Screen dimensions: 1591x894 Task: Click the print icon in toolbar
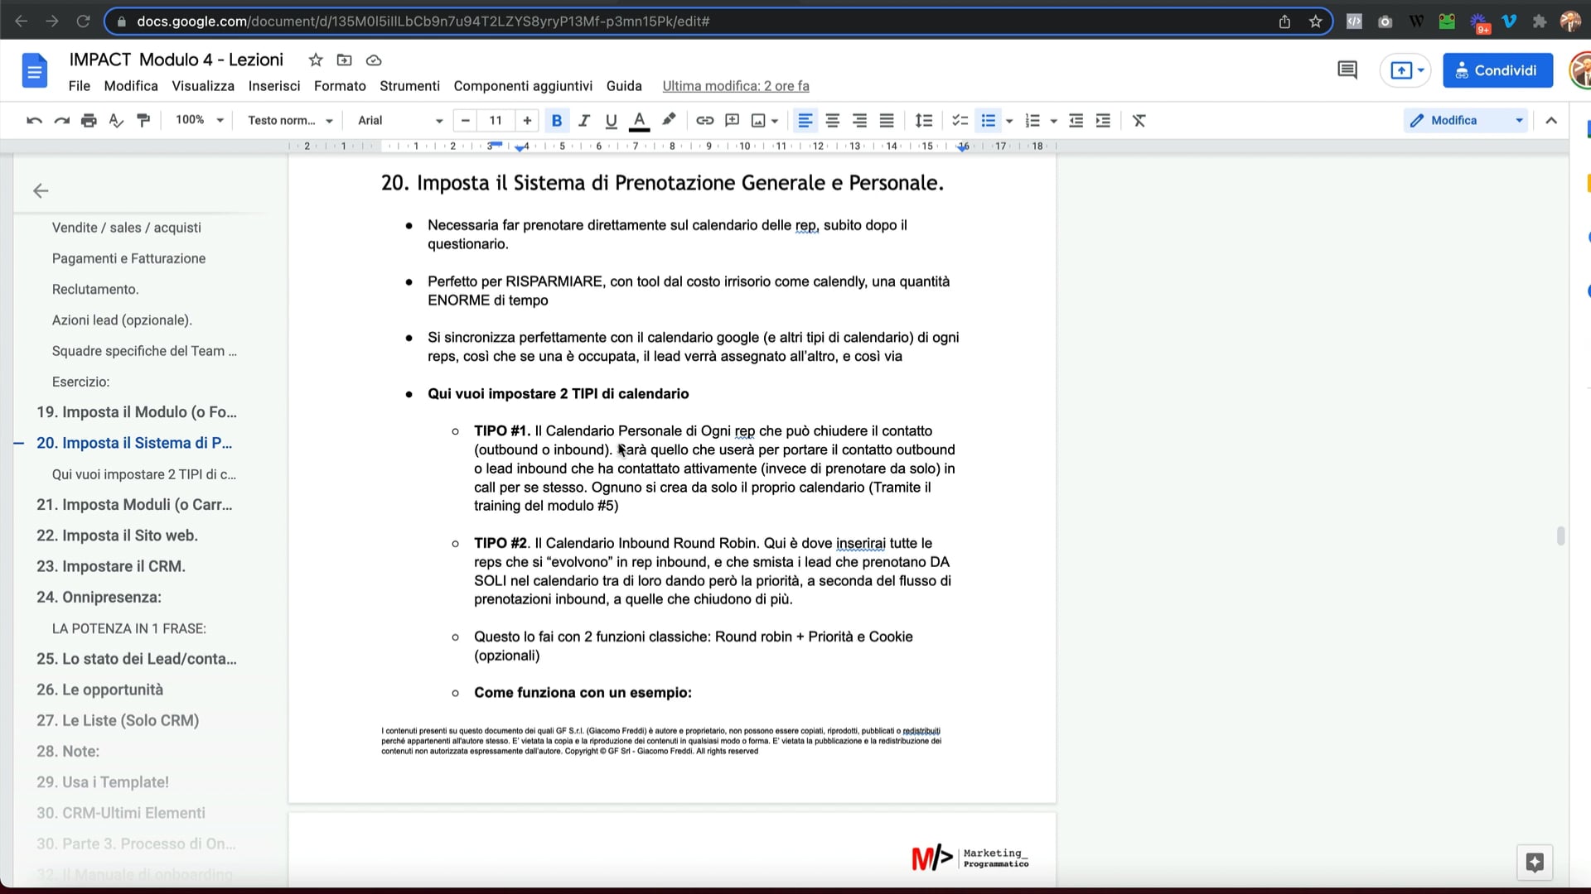(x=89, y=121)
